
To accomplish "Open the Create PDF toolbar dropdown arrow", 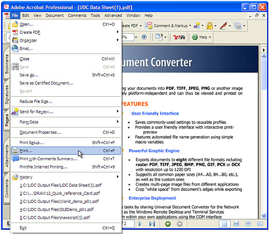I will pos(141,26).
